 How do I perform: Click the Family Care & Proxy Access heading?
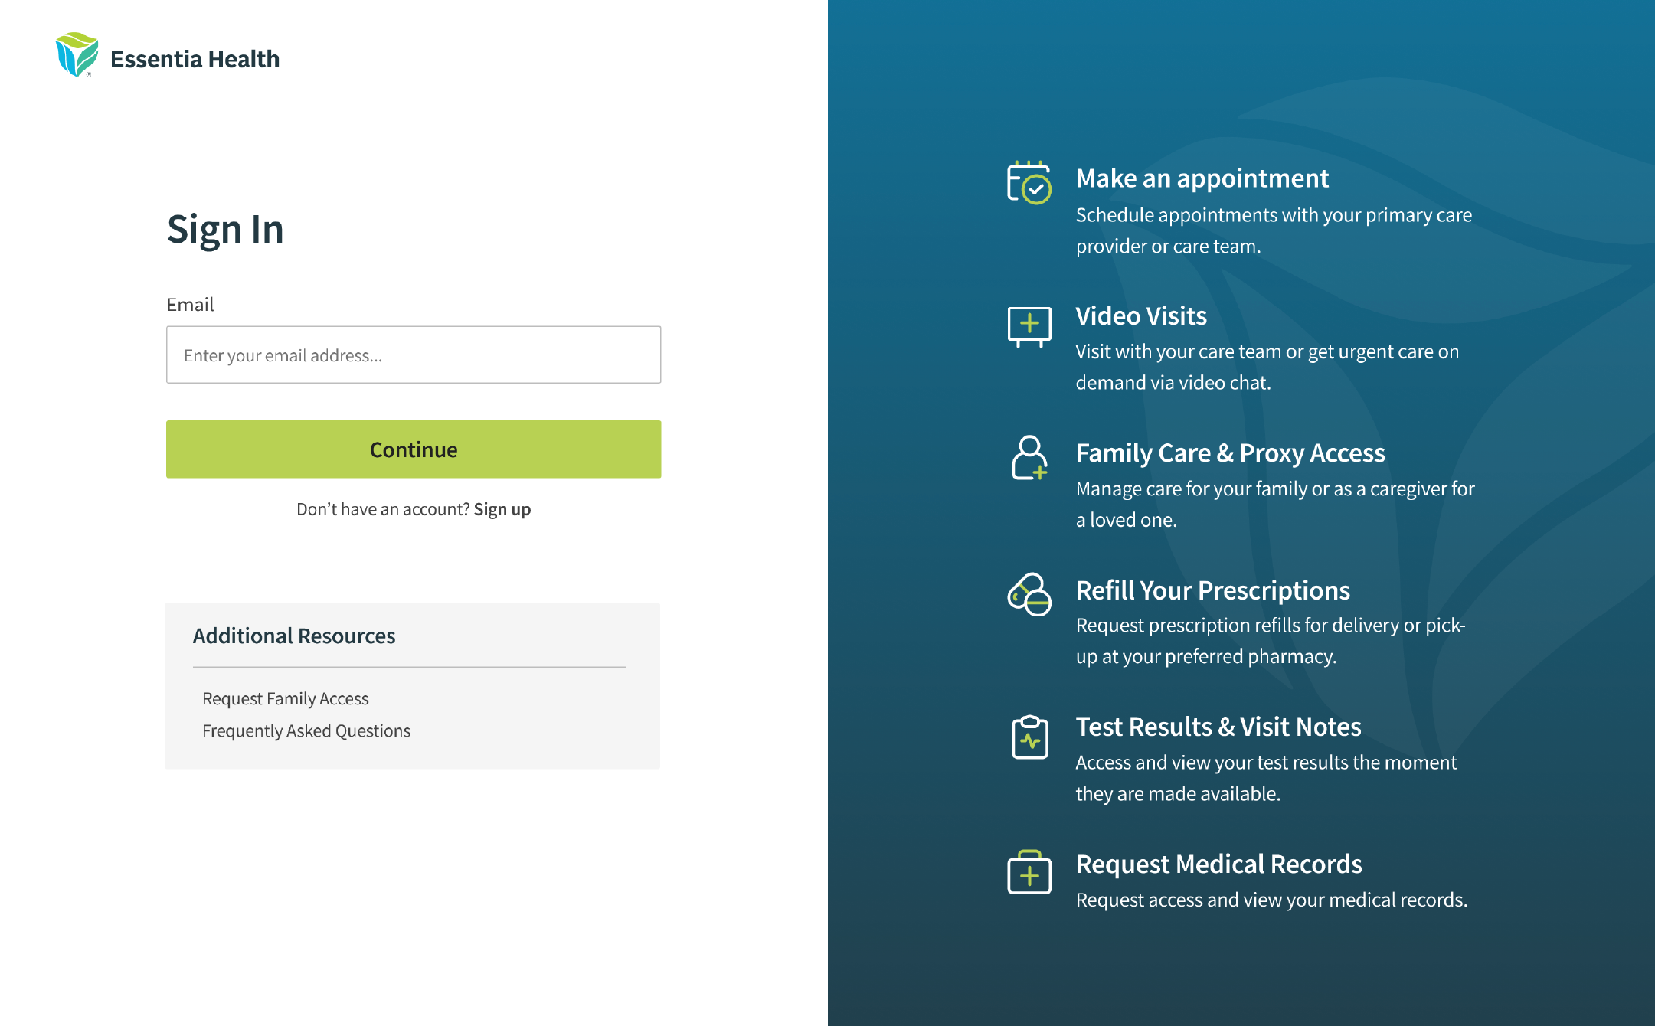pos(1231,453)
